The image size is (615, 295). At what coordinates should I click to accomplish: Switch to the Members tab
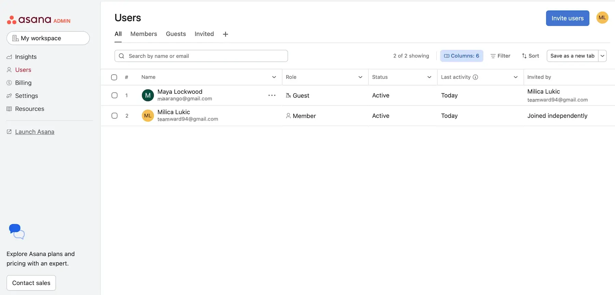click(144, 34)
